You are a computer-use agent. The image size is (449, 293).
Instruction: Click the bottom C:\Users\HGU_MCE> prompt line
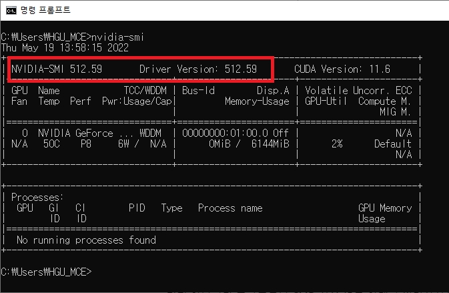46,272
